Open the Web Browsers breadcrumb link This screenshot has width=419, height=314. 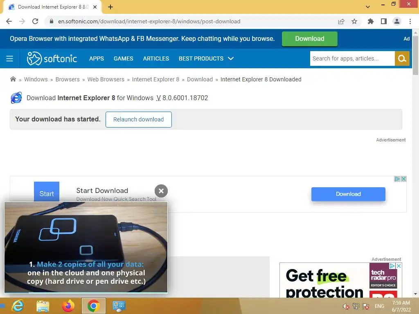(106, 79)
